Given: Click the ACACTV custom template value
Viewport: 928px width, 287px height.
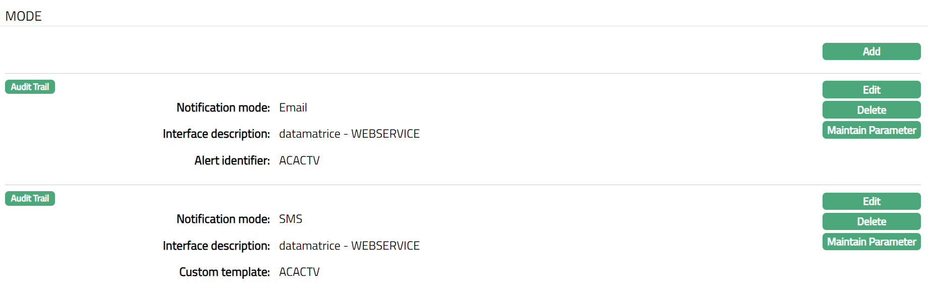Looking at the screenshot, I should [x=299, y=272].
